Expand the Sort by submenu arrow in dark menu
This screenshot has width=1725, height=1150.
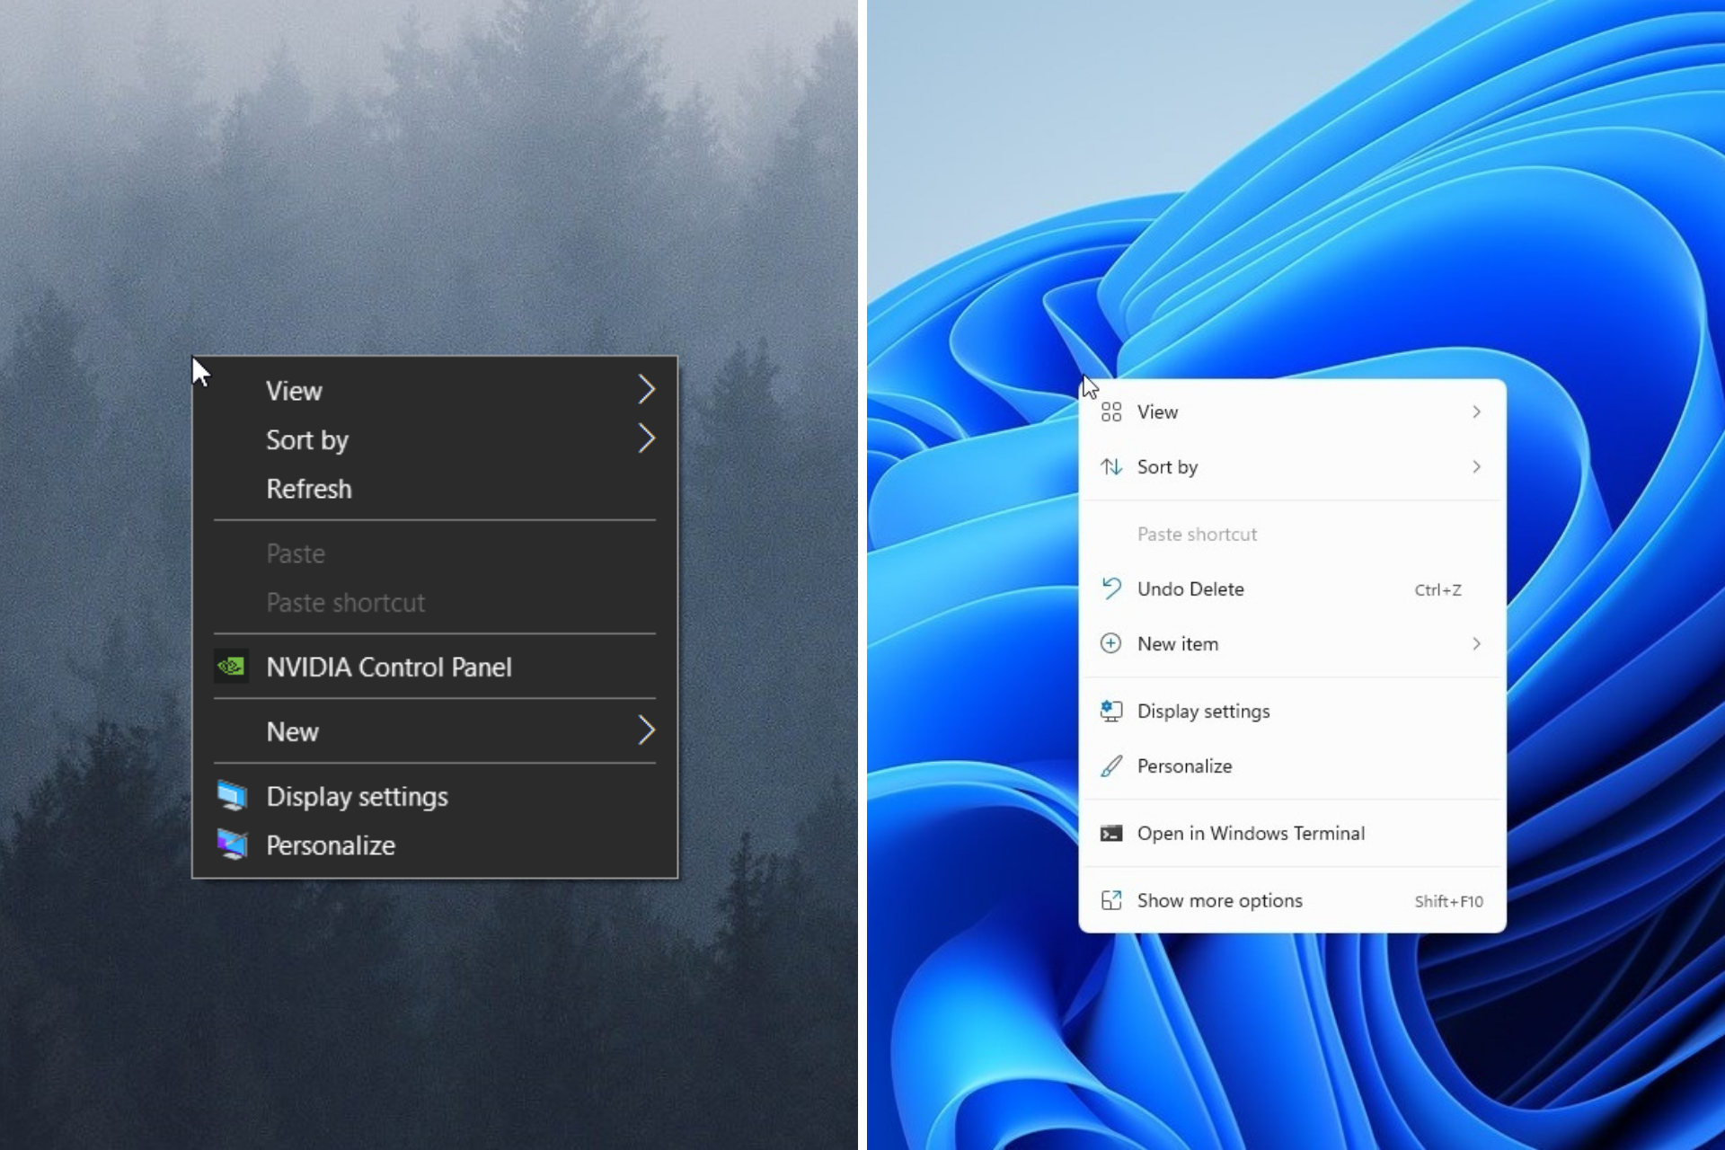coord(646,438)
